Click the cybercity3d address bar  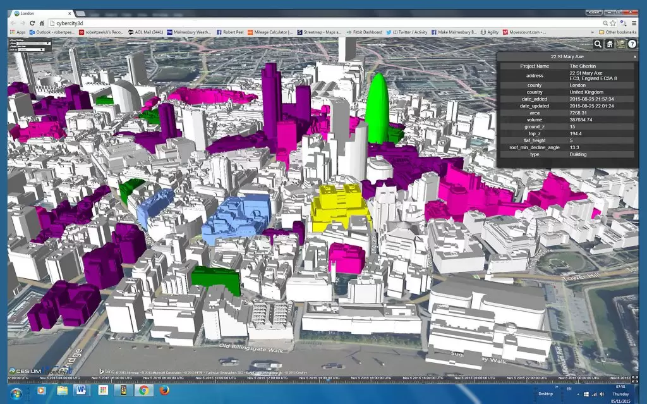pyautogui.click(x=316, y=23)
